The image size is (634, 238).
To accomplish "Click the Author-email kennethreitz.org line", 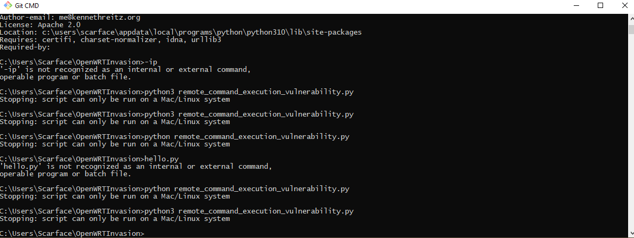I will click(x=70, y=18).
